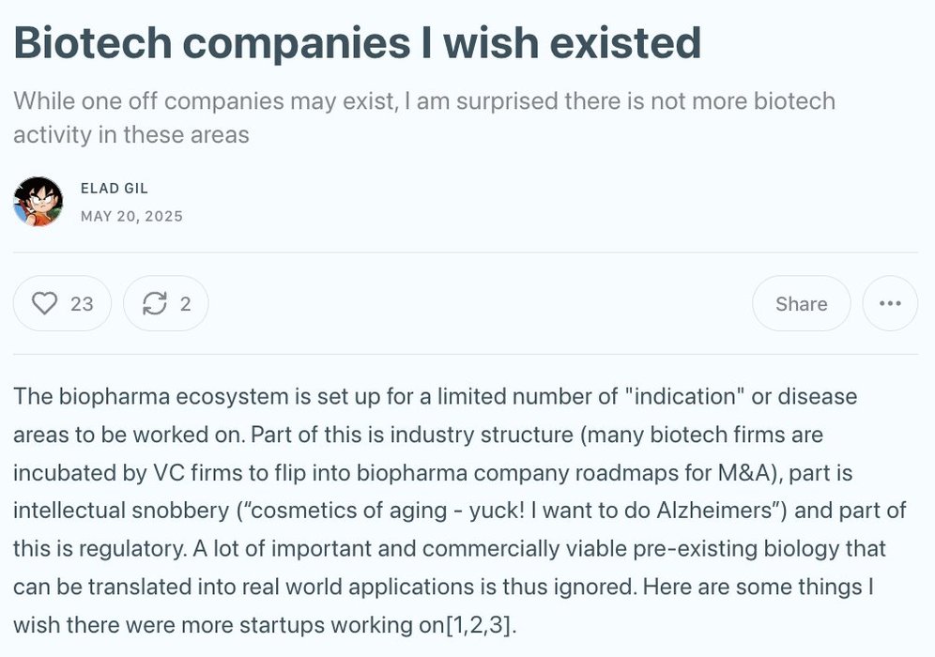Click the Share button
Image resolution: width=935 pixels, height=657 pixels.
click(x=801, y=303)
